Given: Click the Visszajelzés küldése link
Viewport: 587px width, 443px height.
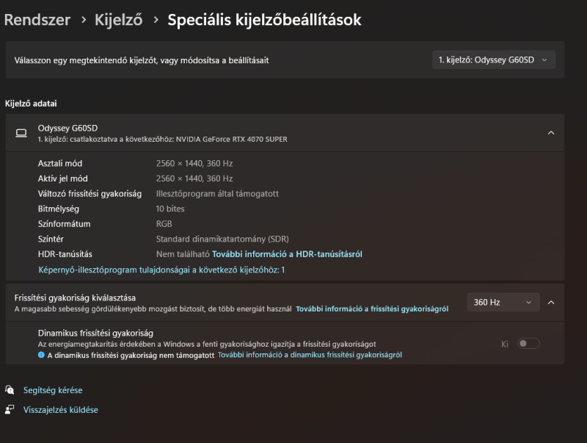Looking at the screenshot, I should click(x=61, y=410).
